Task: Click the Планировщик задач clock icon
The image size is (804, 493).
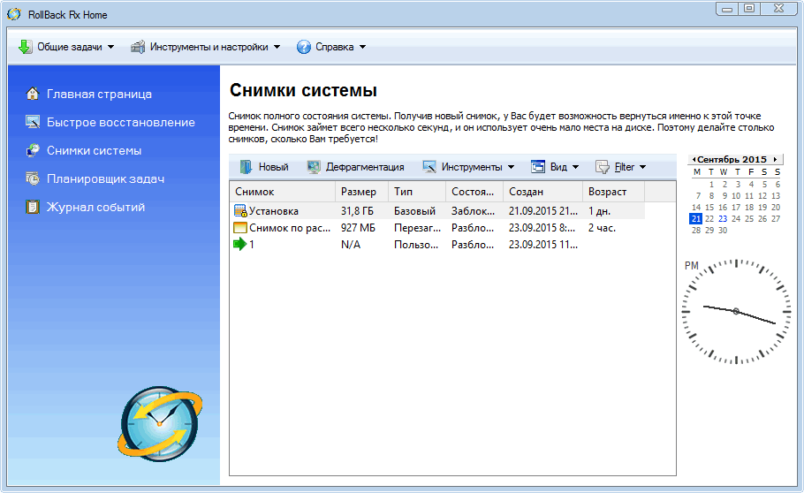Action: pos(33,178)
